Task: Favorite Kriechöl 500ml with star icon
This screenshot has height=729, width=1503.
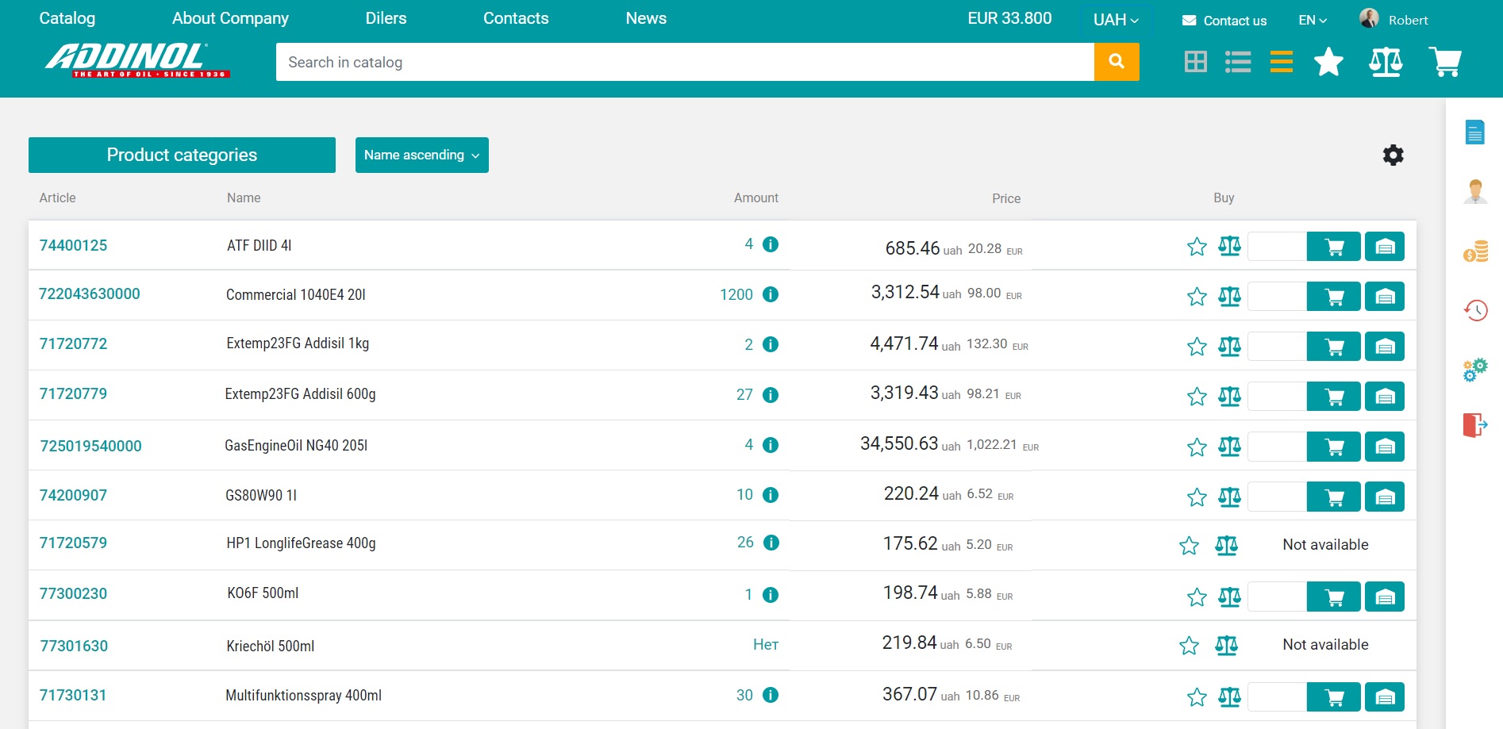Action: [x=1189, y=646]
